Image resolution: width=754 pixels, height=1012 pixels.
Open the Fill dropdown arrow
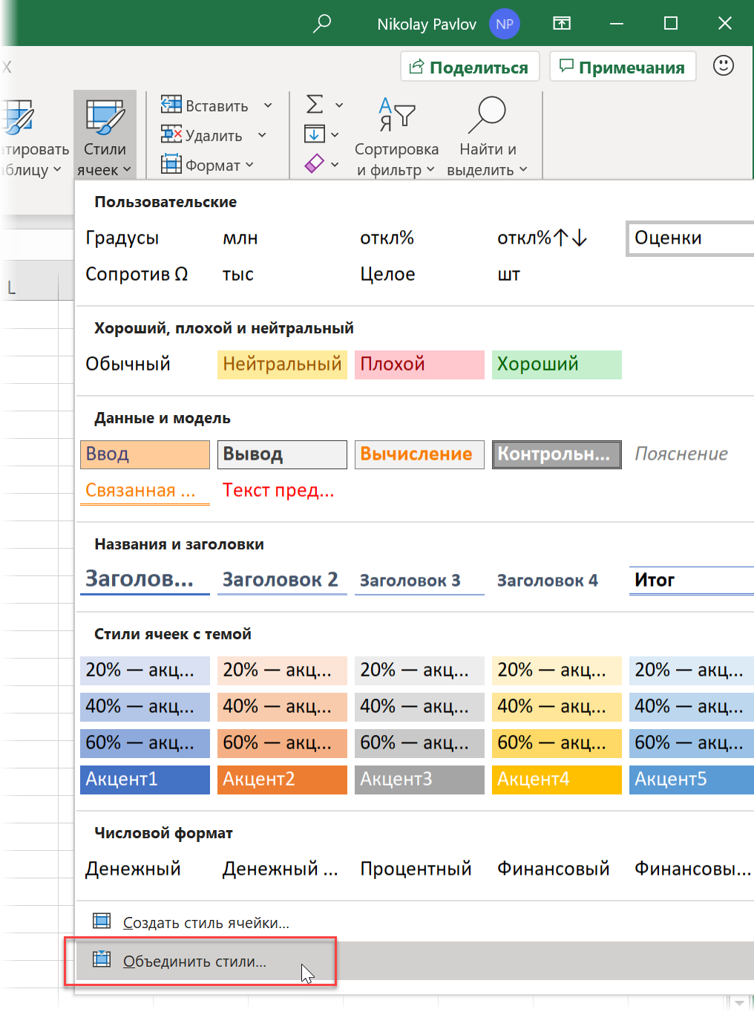pyautogui.click(x=335, y=135)
